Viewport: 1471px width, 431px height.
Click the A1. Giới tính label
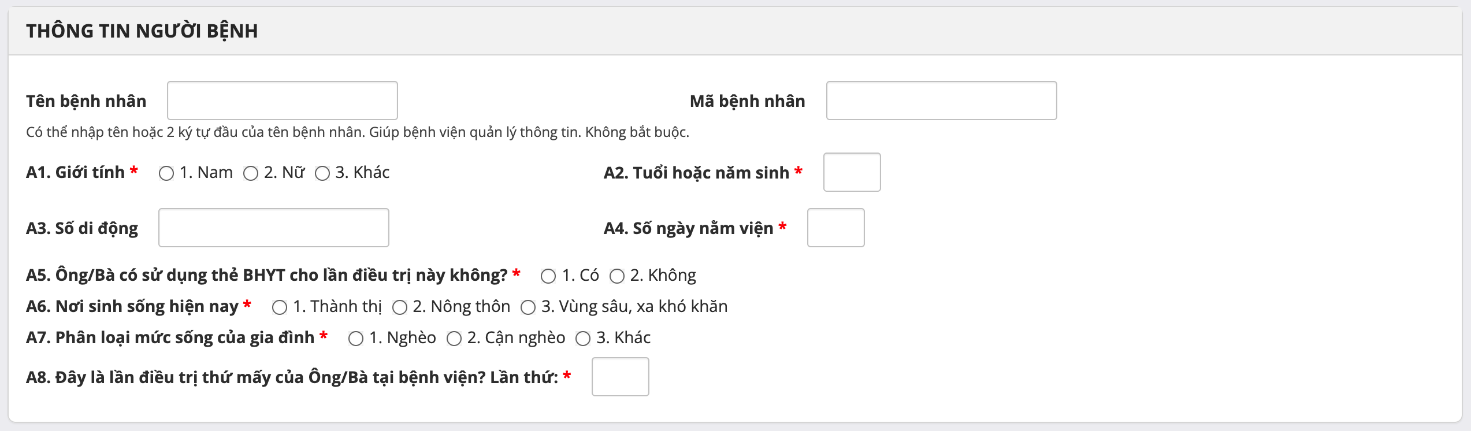point(76,172)
